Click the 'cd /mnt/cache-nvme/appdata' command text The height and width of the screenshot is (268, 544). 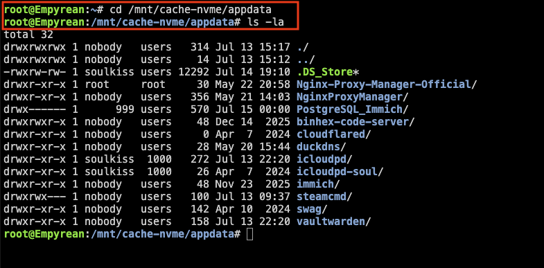tap(191, 10)
